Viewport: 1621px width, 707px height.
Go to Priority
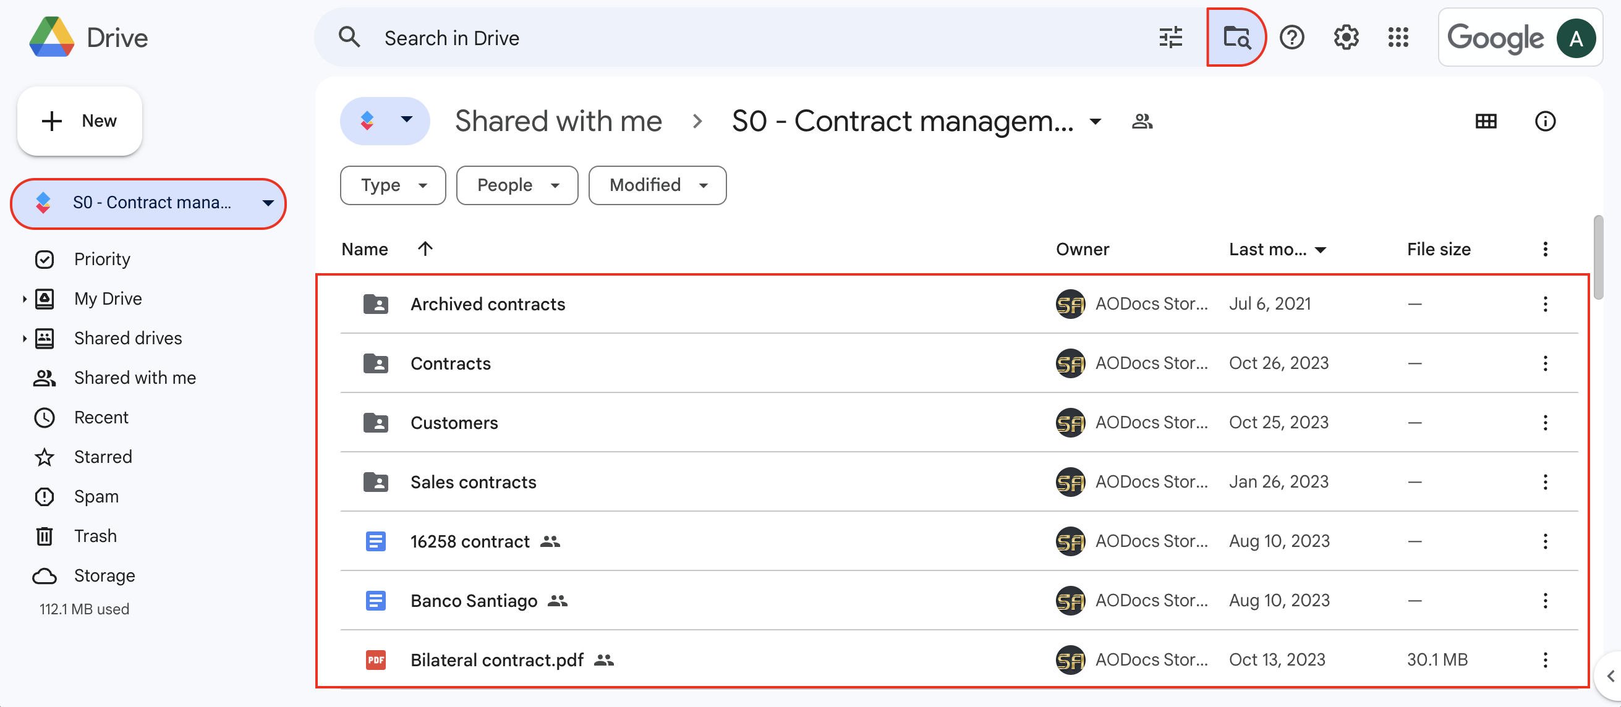(102, 259)
